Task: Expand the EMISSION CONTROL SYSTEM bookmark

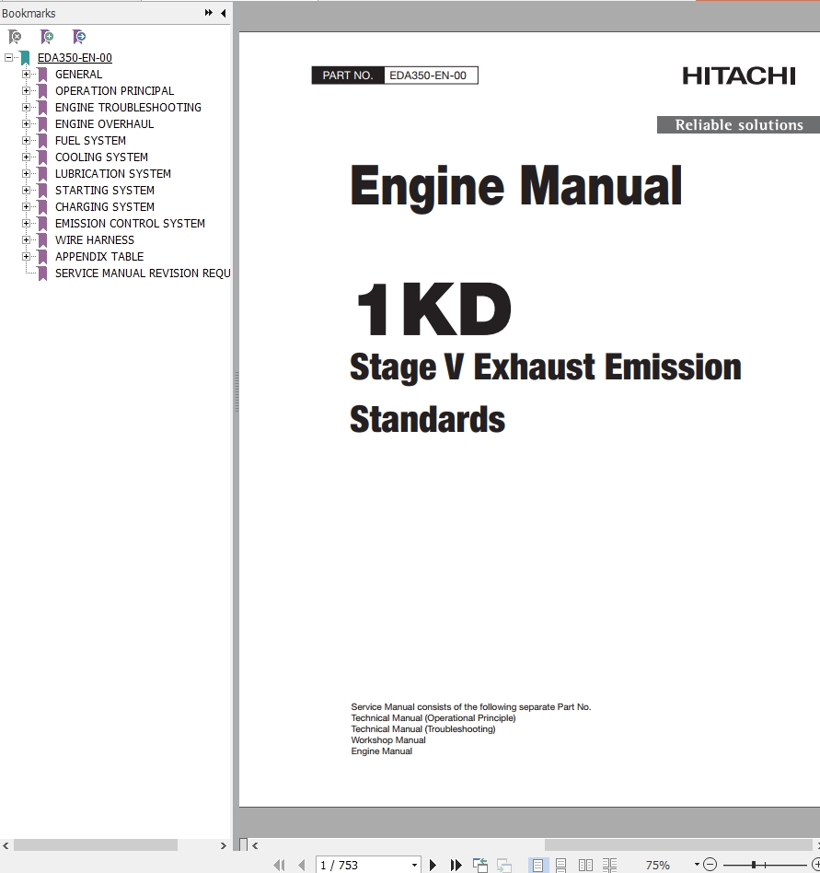Action: pyautogui.click(x=26, y=223)
